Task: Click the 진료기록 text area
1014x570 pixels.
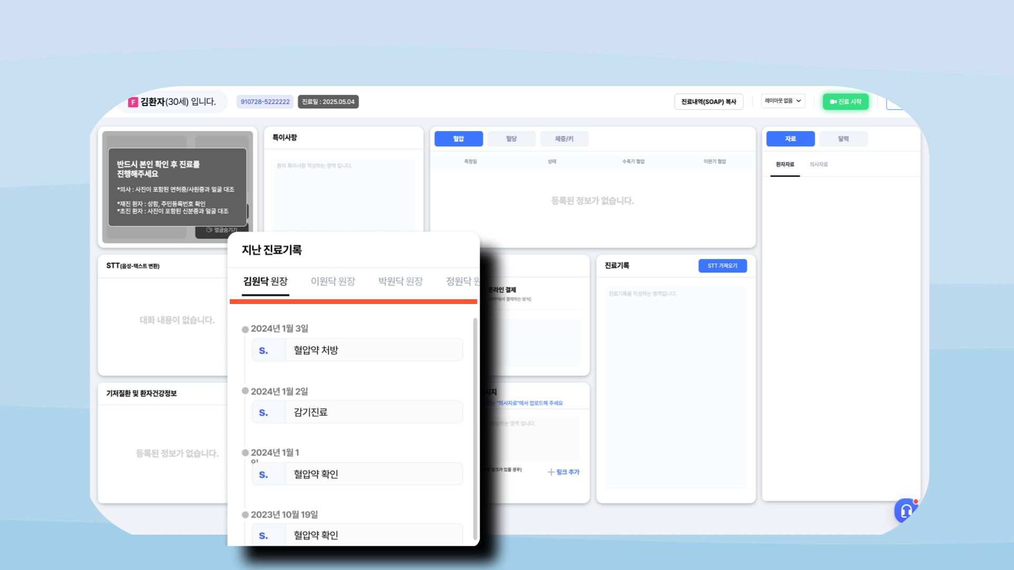Action: coord(675,388)
